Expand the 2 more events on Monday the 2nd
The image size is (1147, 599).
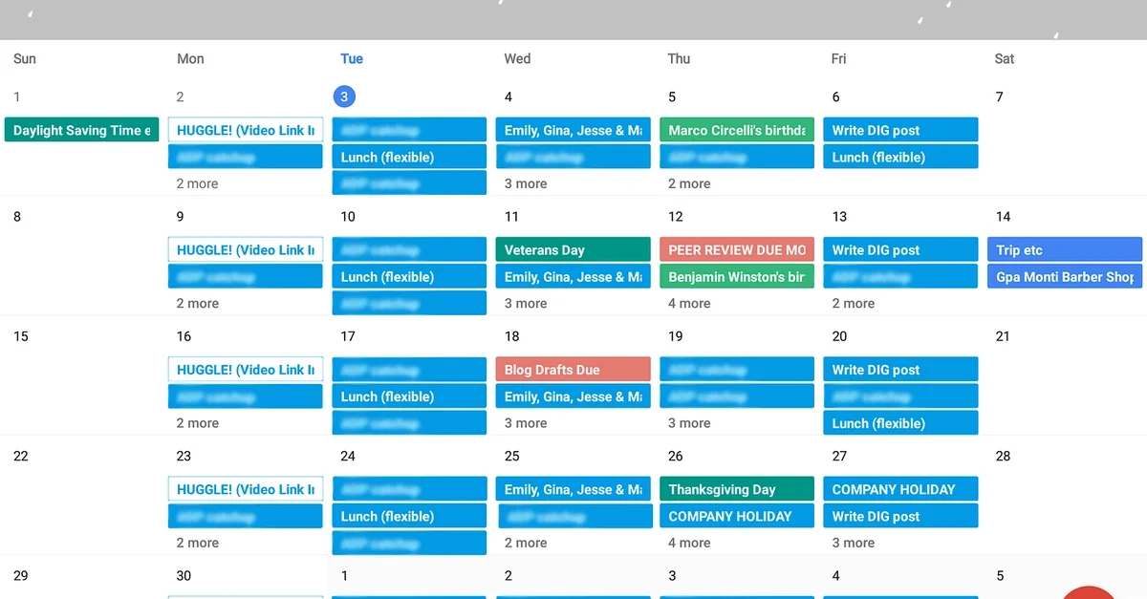[197, 183]
